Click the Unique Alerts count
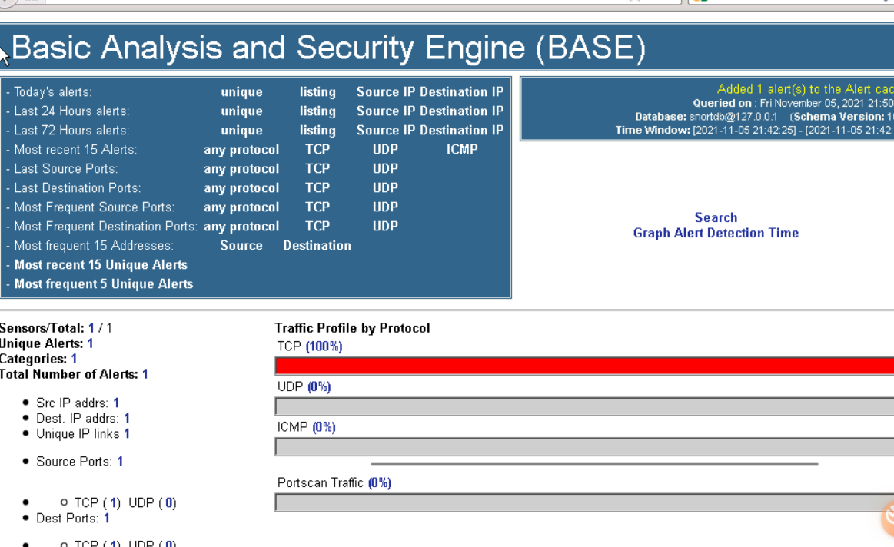The width and height of the screenshot is (894, 547). (90, 343)
